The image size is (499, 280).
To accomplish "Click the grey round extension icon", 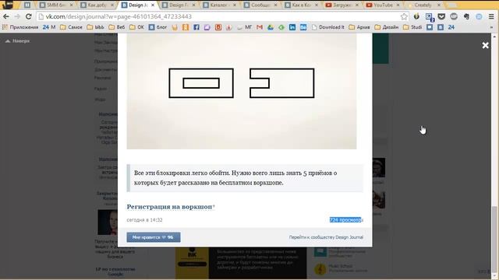I will tap(454, 16).
